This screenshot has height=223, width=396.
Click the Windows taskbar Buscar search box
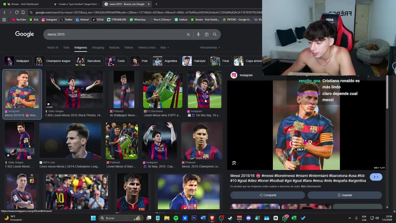pyautogui.click(x=121, y=218)
